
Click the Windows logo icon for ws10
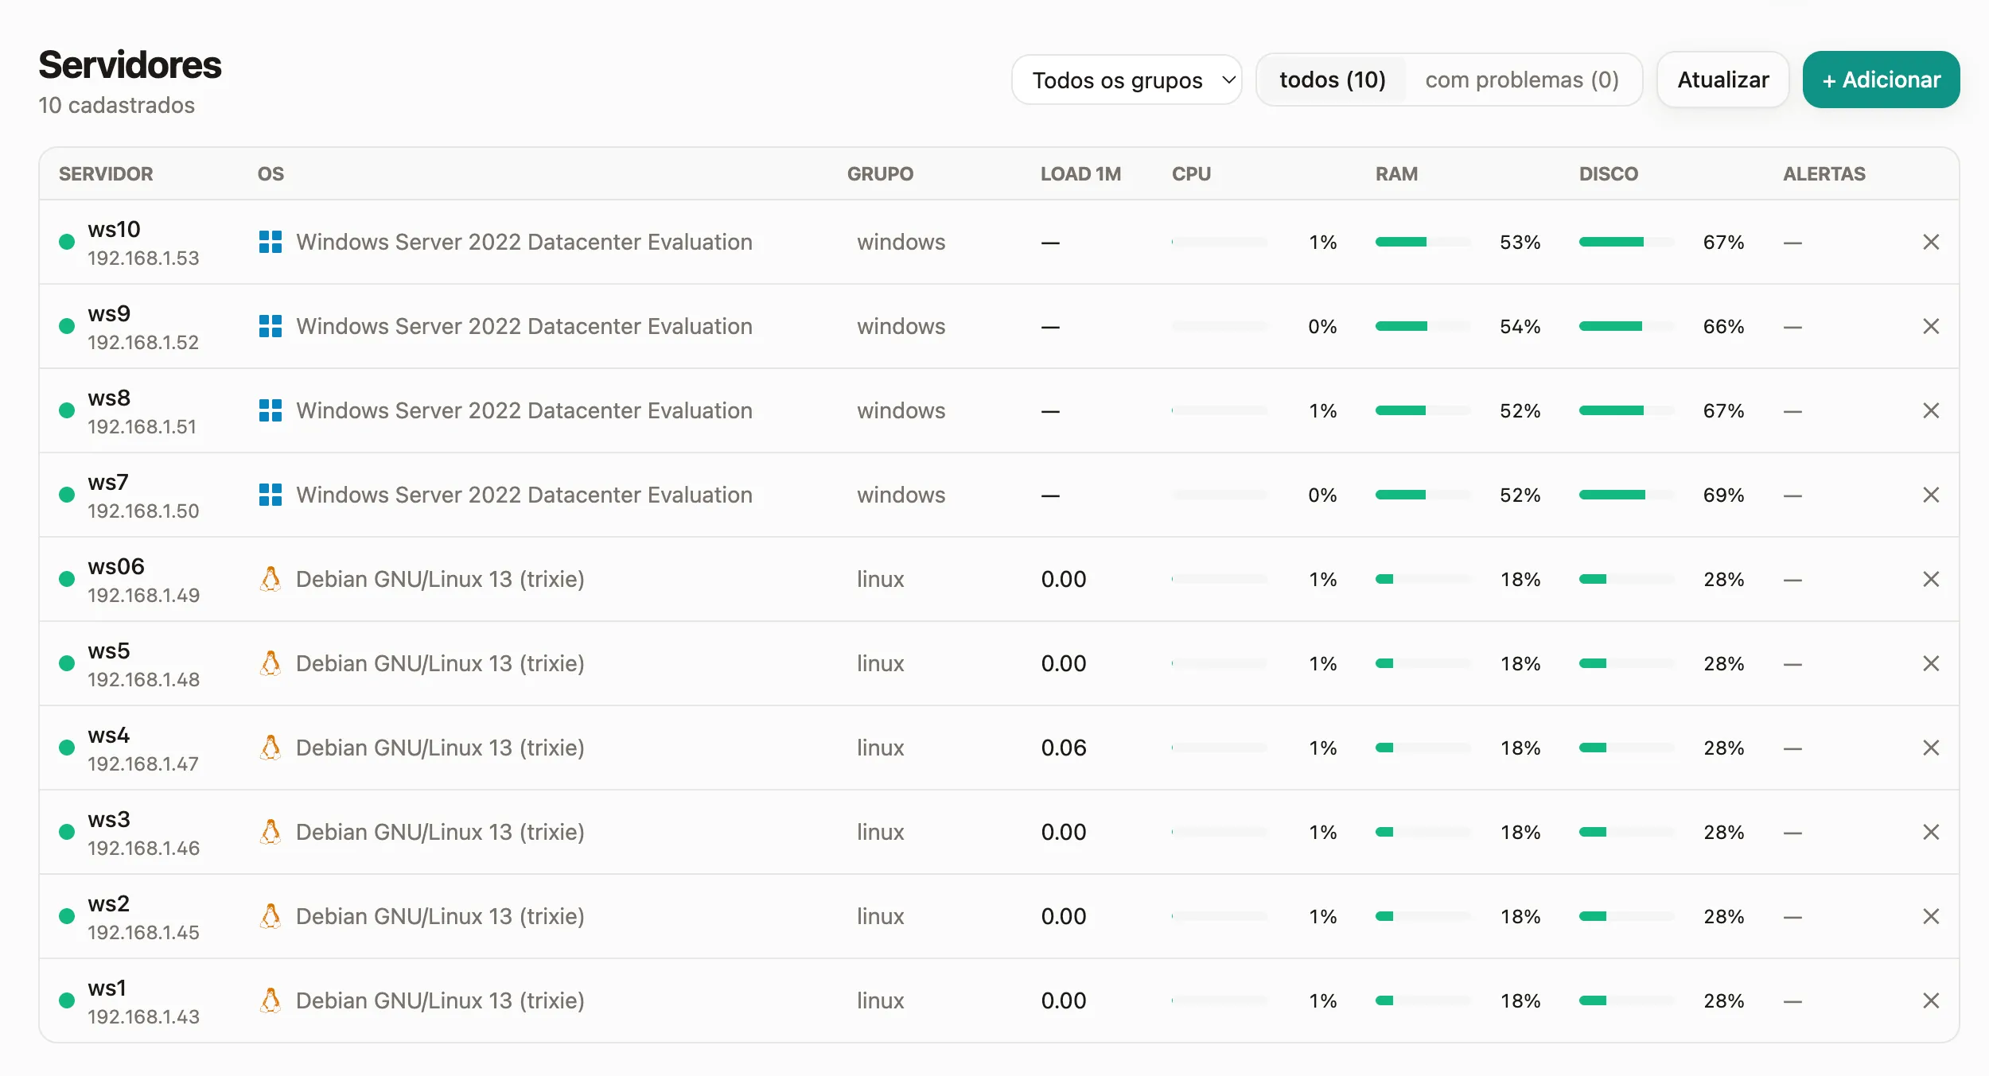(x=271, y=242)
